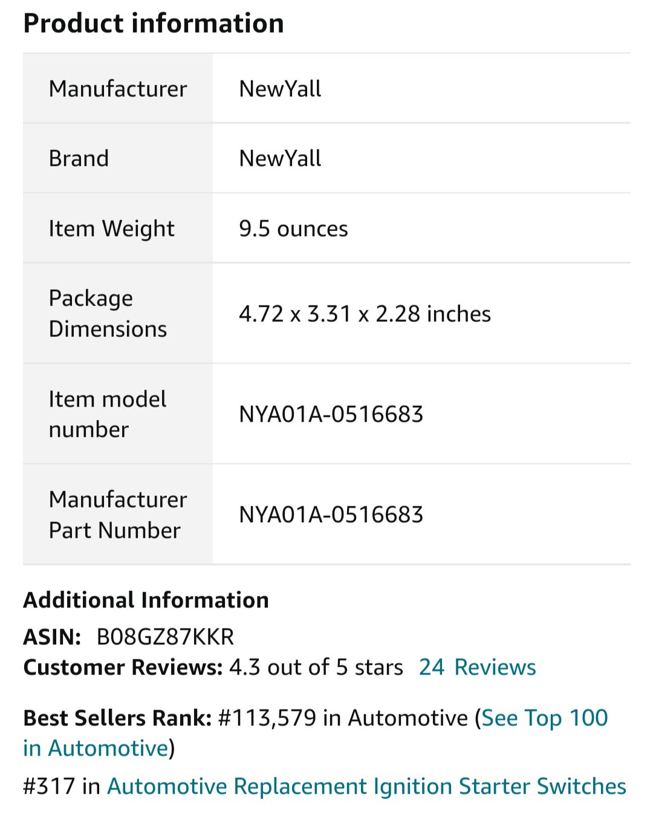Click the ASIN code B08GZ87KKR
The height and width of the screenshot is (819, 653).
165,637
